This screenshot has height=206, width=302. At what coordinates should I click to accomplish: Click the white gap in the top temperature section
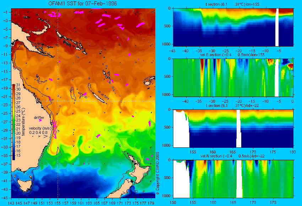click(x=277, y=27)
